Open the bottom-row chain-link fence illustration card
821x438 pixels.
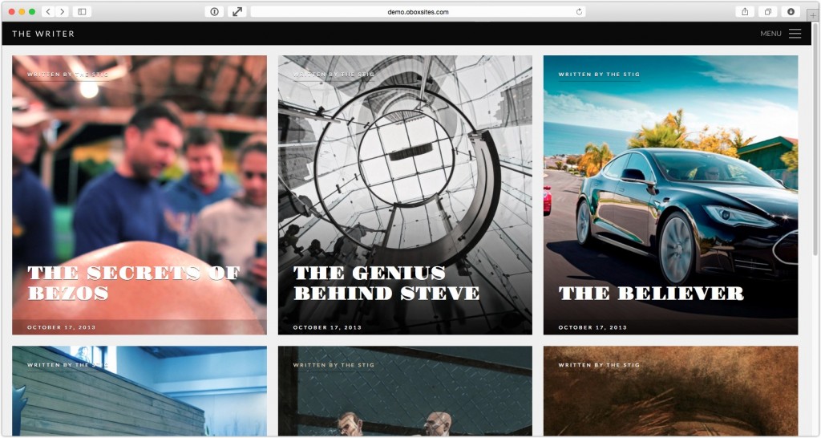(x=405, y=391)
